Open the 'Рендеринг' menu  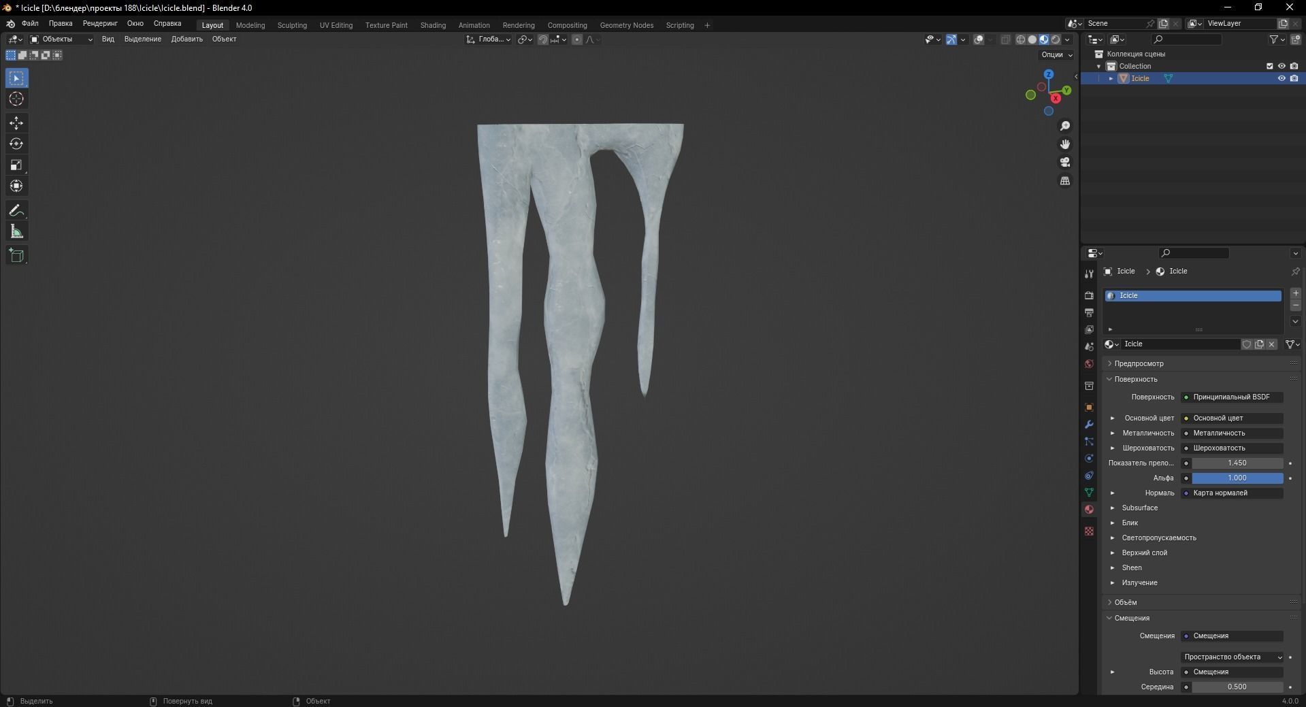click(100, 23)
